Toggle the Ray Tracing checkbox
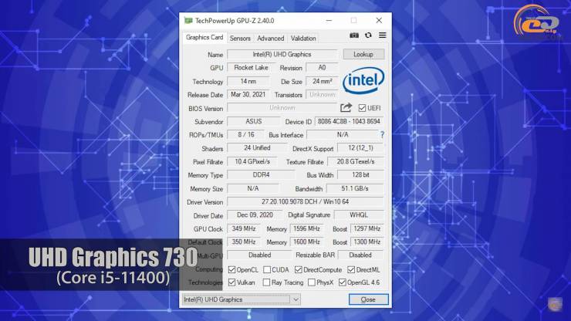571x321 pixels. [266, 282]
